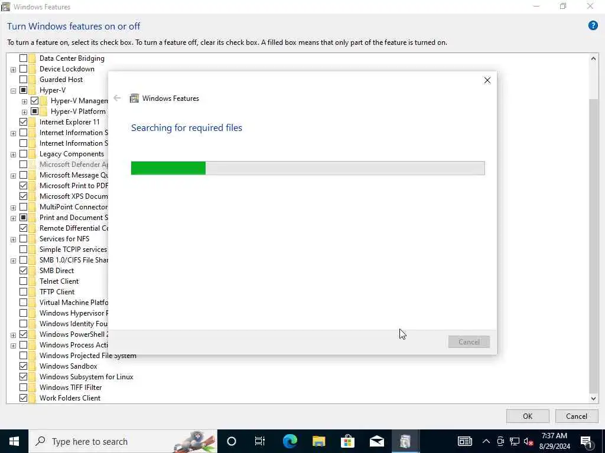Click the Type here to search box
This screenshot has height=453, width=605.
click(123, 441)
